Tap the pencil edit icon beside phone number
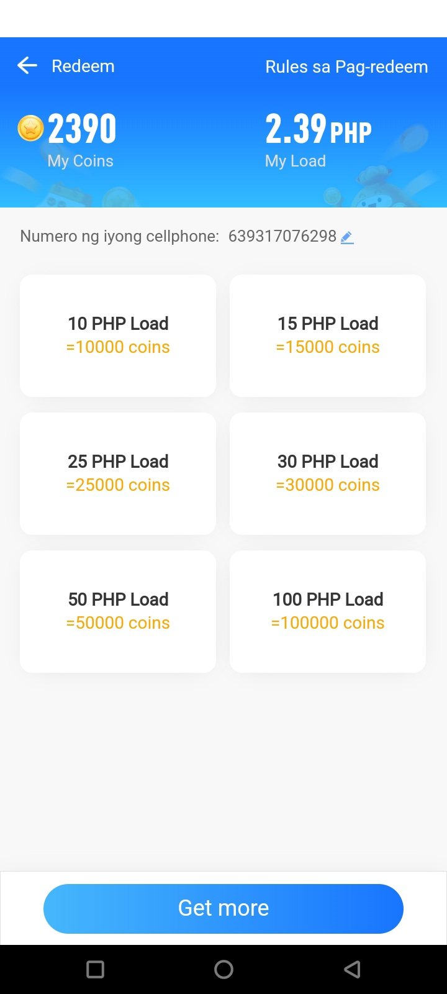This screenshot has height=994, width=447. pos(347,237)
